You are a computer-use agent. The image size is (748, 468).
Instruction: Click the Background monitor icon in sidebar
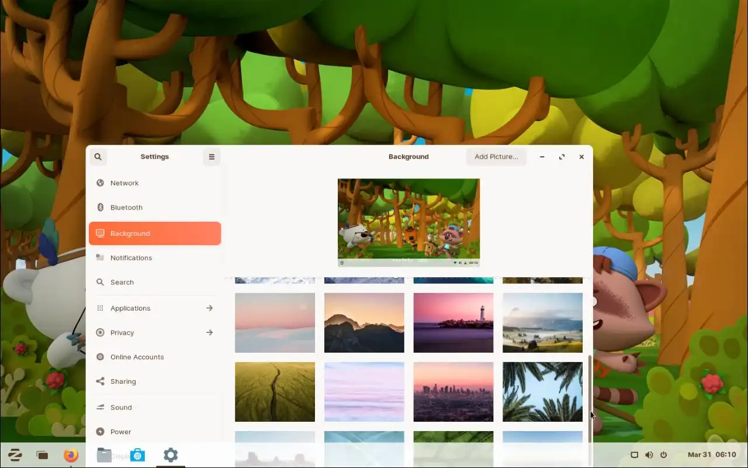(x=100, y=233)
